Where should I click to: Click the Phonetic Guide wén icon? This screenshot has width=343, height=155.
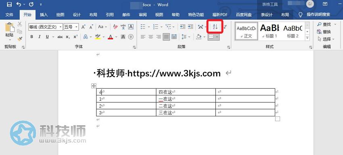pyautogui.click(x=123, y=27)
